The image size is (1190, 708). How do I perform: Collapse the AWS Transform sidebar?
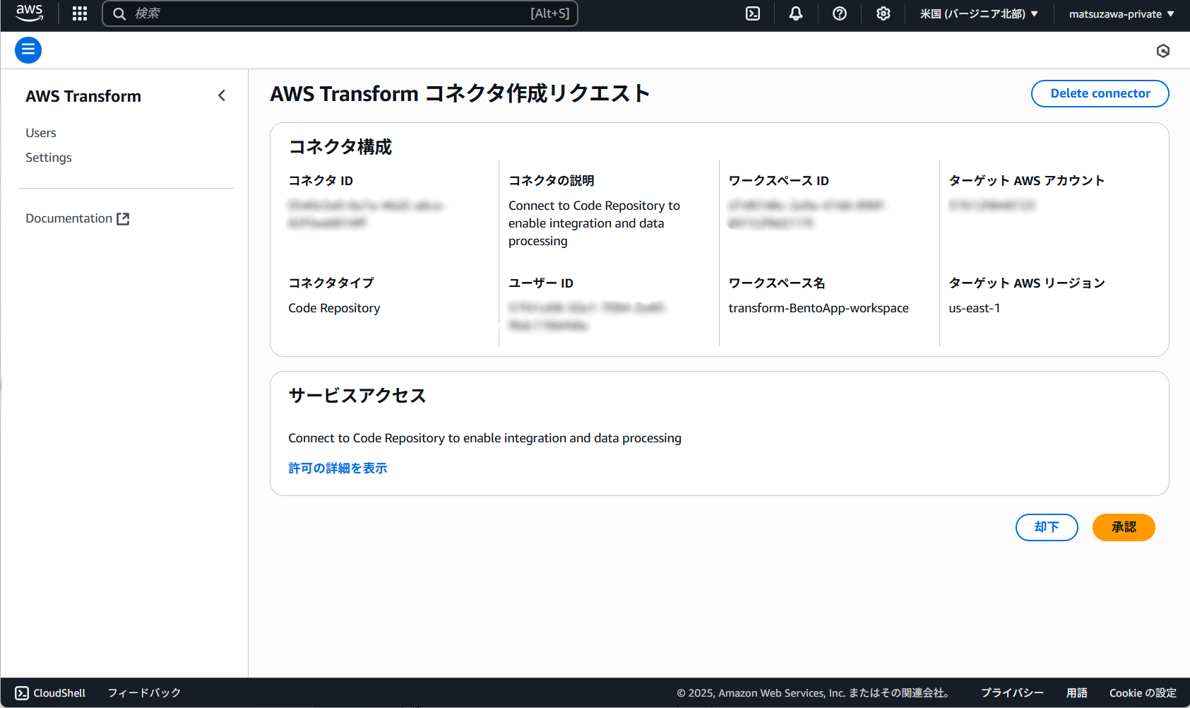[x=222, y=95]
